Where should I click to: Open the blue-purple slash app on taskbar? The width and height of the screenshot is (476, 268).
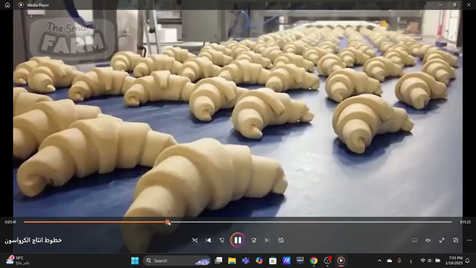[287, 261]
